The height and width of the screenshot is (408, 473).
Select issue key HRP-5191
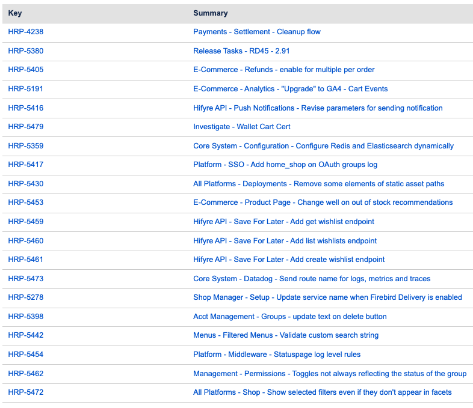[26, 89]
